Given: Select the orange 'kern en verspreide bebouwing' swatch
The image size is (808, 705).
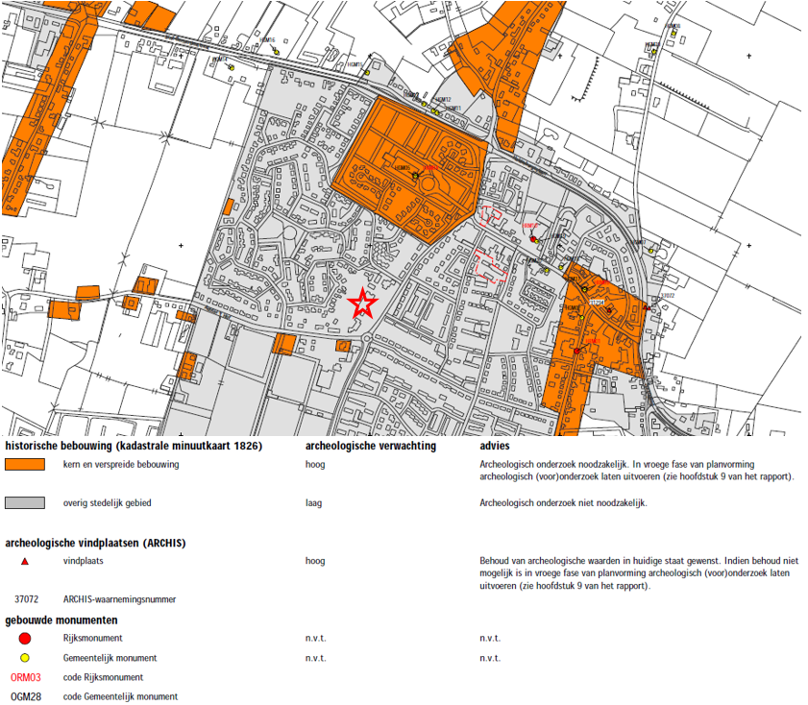Looking at the screenshot, I should click(x=25, y=465).
